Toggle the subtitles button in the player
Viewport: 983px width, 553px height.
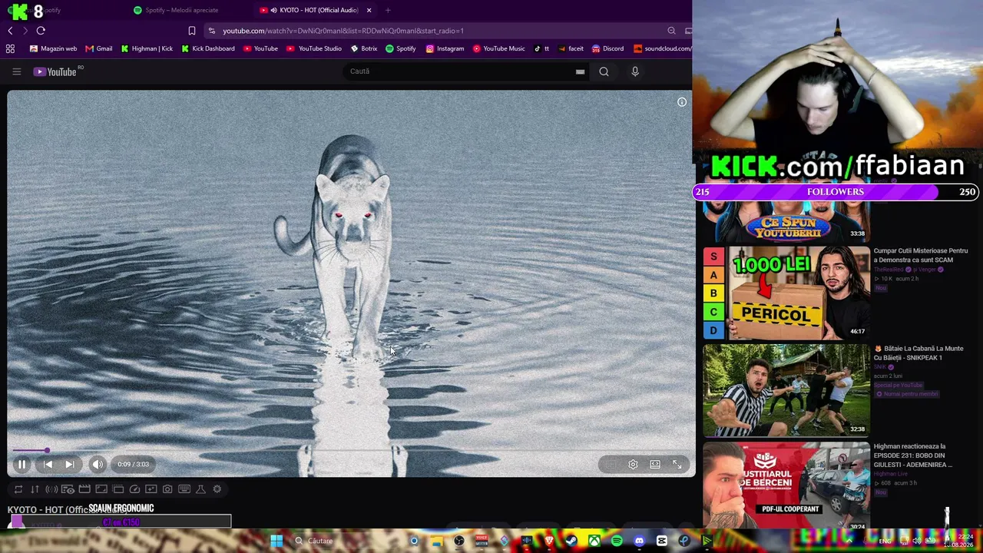[x=611, y=464]
